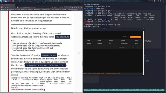Screen dimensions: 166x93
Task: Click the zip -r hop.zip command snippet
Action: pos(45,65)
